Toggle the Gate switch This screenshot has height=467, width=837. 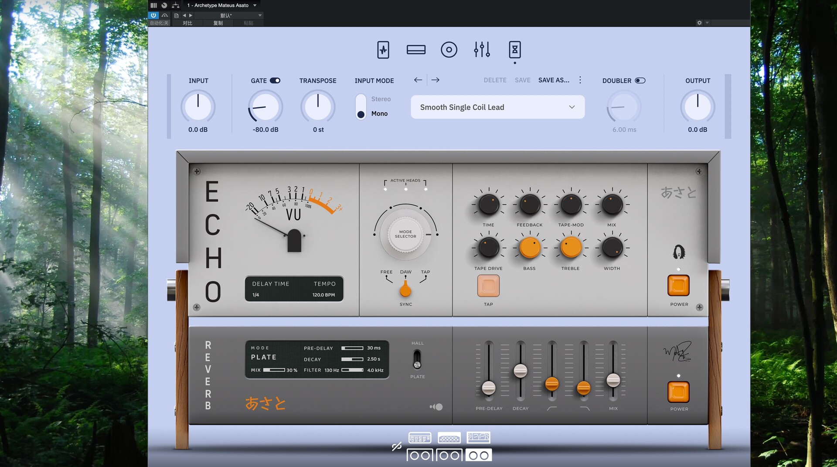[275, 81]
